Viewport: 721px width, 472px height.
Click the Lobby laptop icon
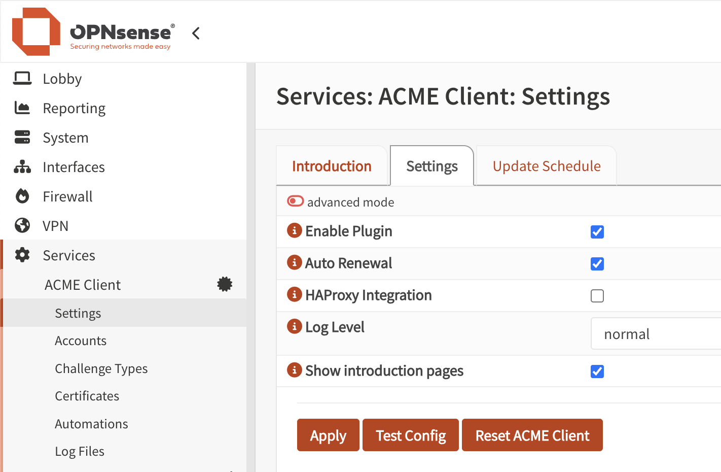point(22,79)
